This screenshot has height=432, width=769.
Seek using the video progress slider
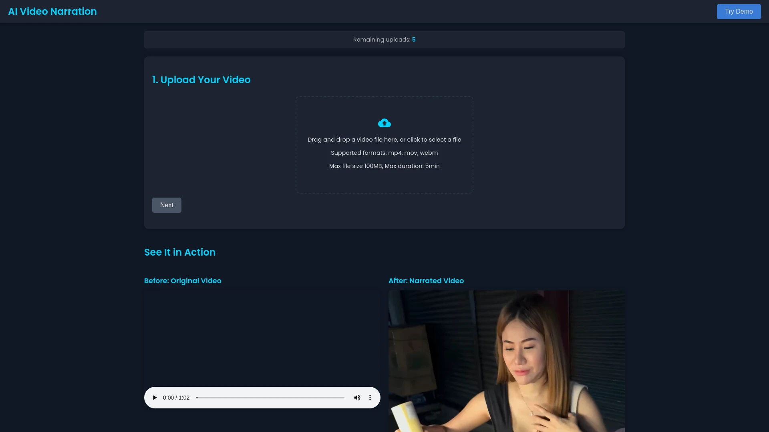tap(270, 398)
